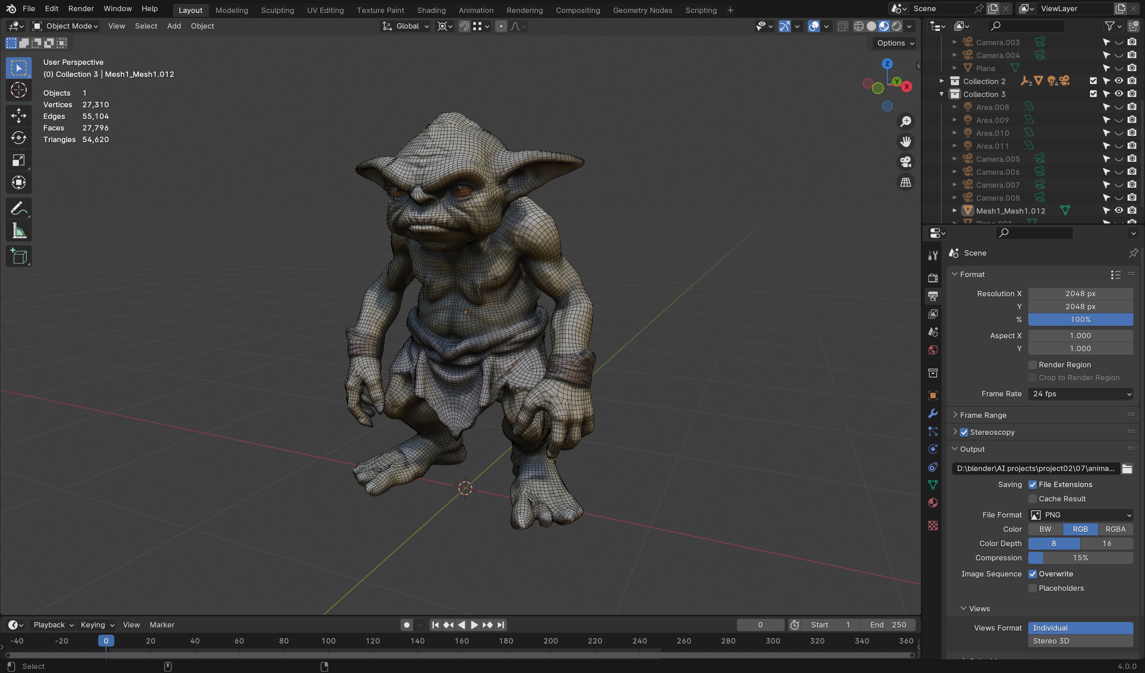Enable the Render Region checkbox

1032,365
